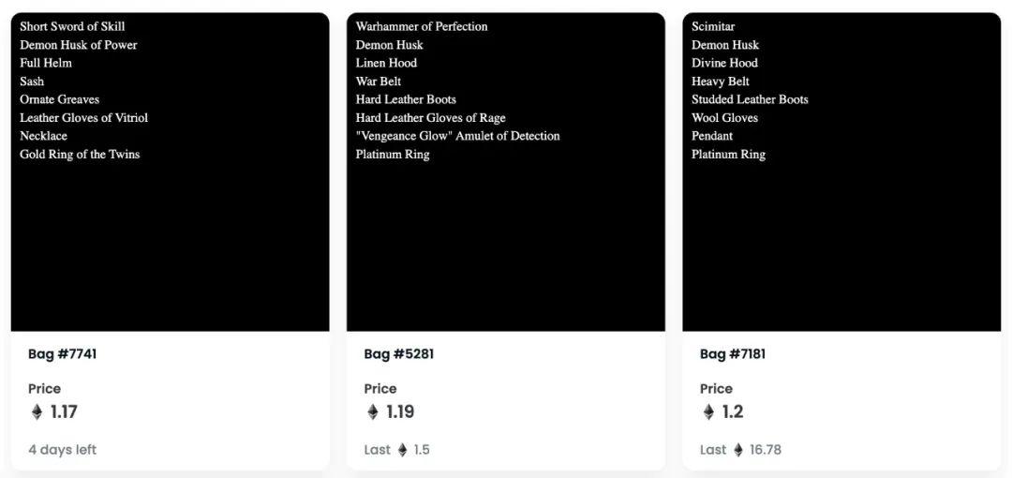Click the Ethereum icon beside the 1.2 price
The width and height of the screenshot is (1012, 478).
[708, 412]
